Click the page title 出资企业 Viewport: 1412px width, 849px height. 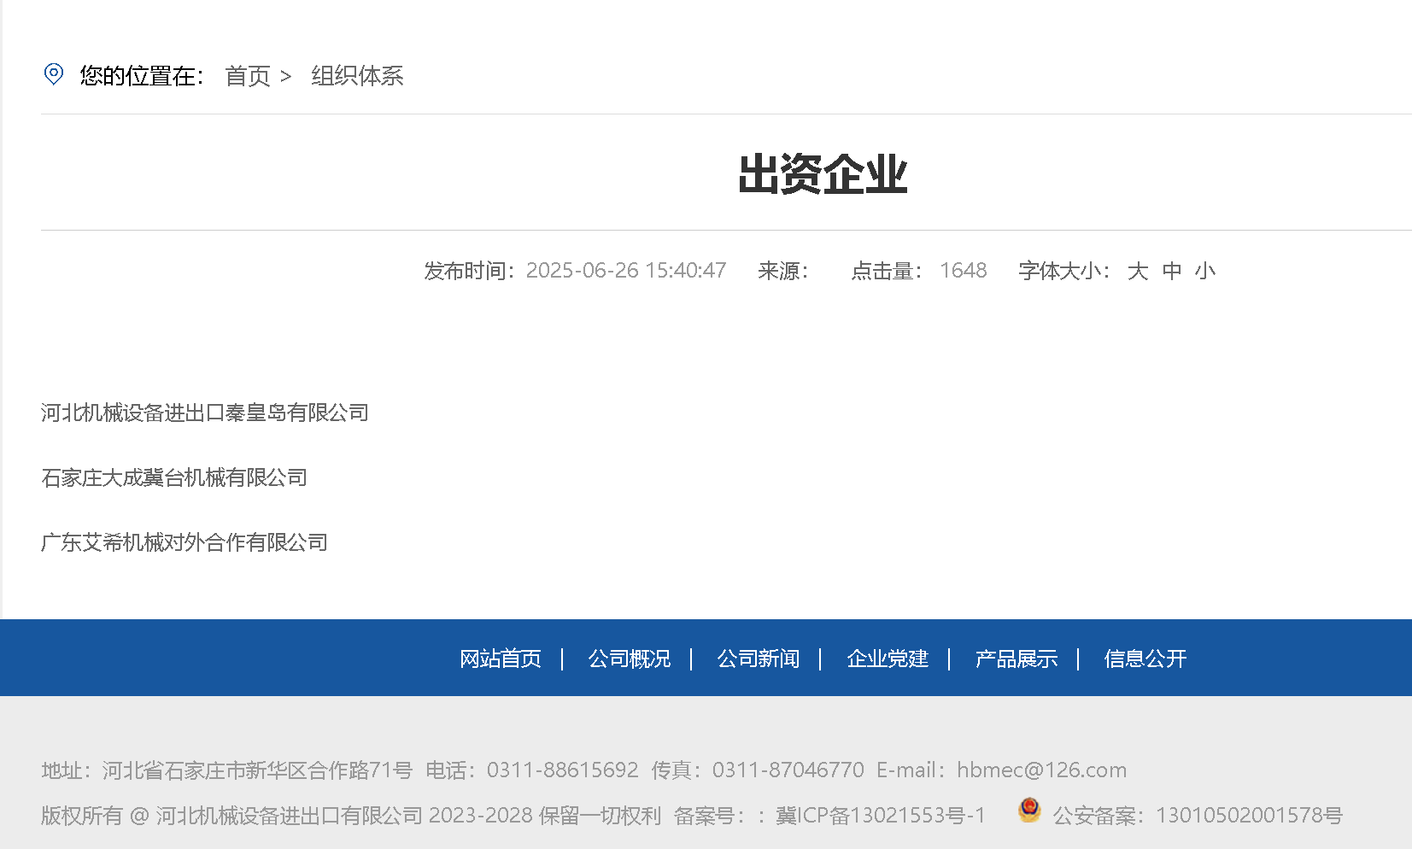pyautogui.click(x=823, y=174)
